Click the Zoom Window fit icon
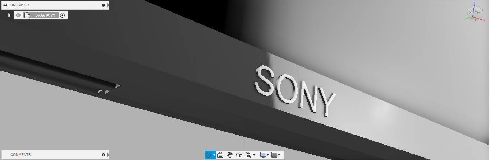 [248, 155]
